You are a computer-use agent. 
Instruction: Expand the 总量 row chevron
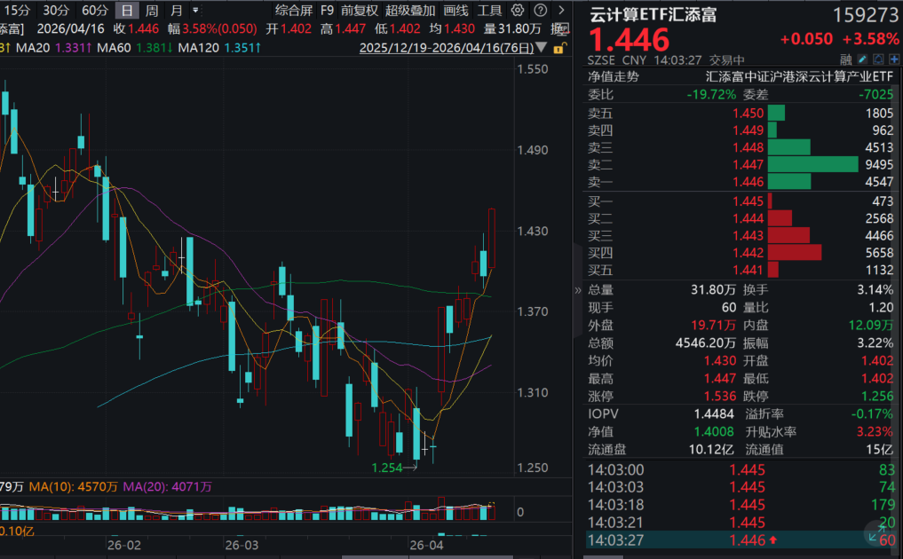click(x=578, y=289)
